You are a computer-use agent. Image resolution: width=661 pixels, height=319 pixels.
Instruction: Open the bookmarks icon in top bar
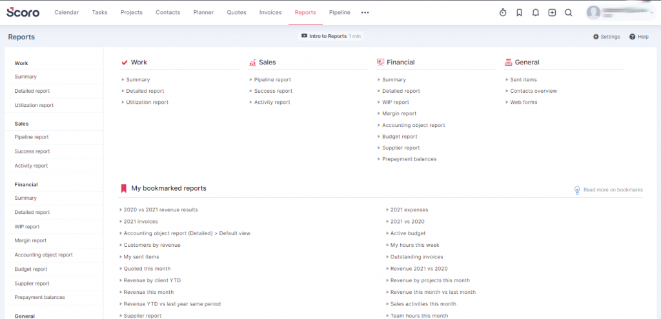[x=519, y=13]
